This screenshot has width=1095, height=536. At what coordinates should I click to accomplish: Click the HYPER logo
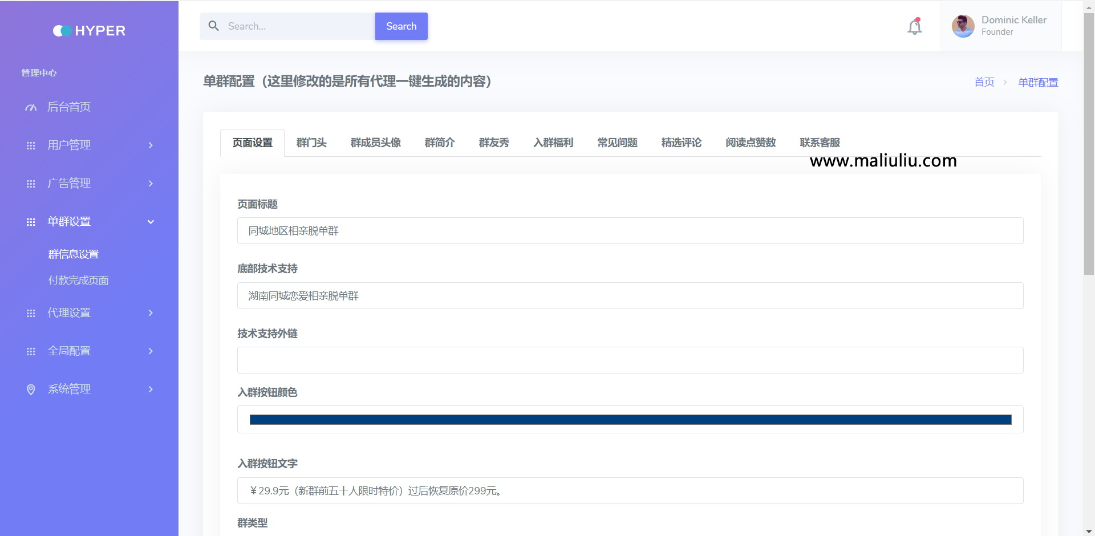(90, 31)
